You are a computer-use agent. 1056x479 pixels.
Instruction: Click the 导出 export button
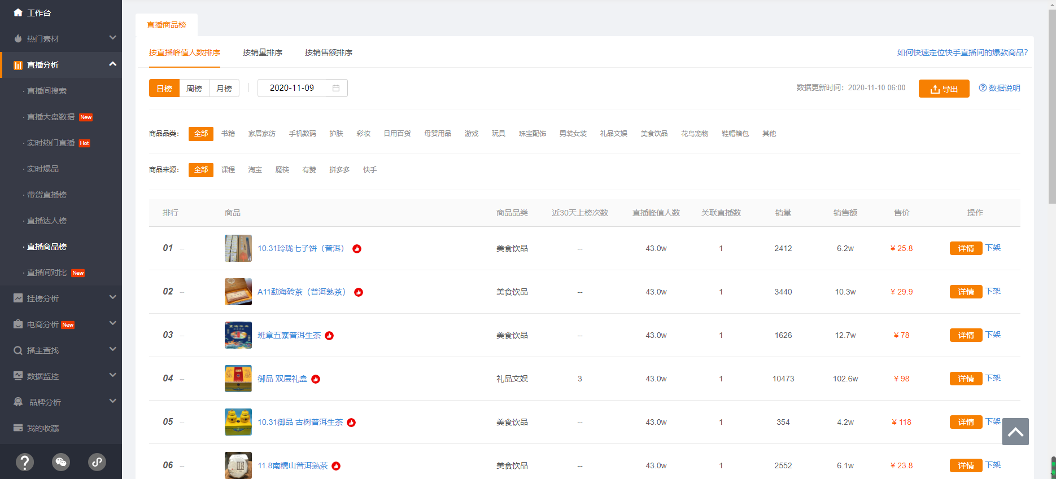pos(944,89)
